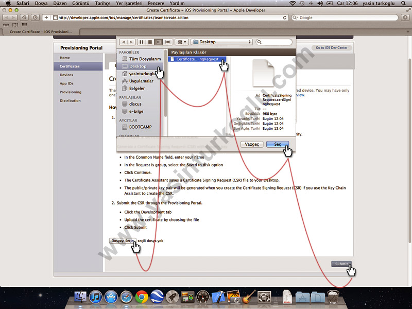Open Google Earth from the Dock
The image size is (412, 309).
157,297
